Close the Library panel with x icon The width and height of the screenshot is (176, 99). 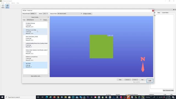pos(175,10)
